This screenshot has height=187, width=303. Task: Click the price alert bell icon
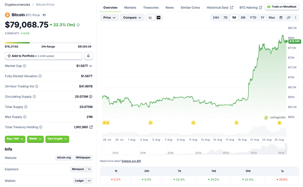point(88,56)
